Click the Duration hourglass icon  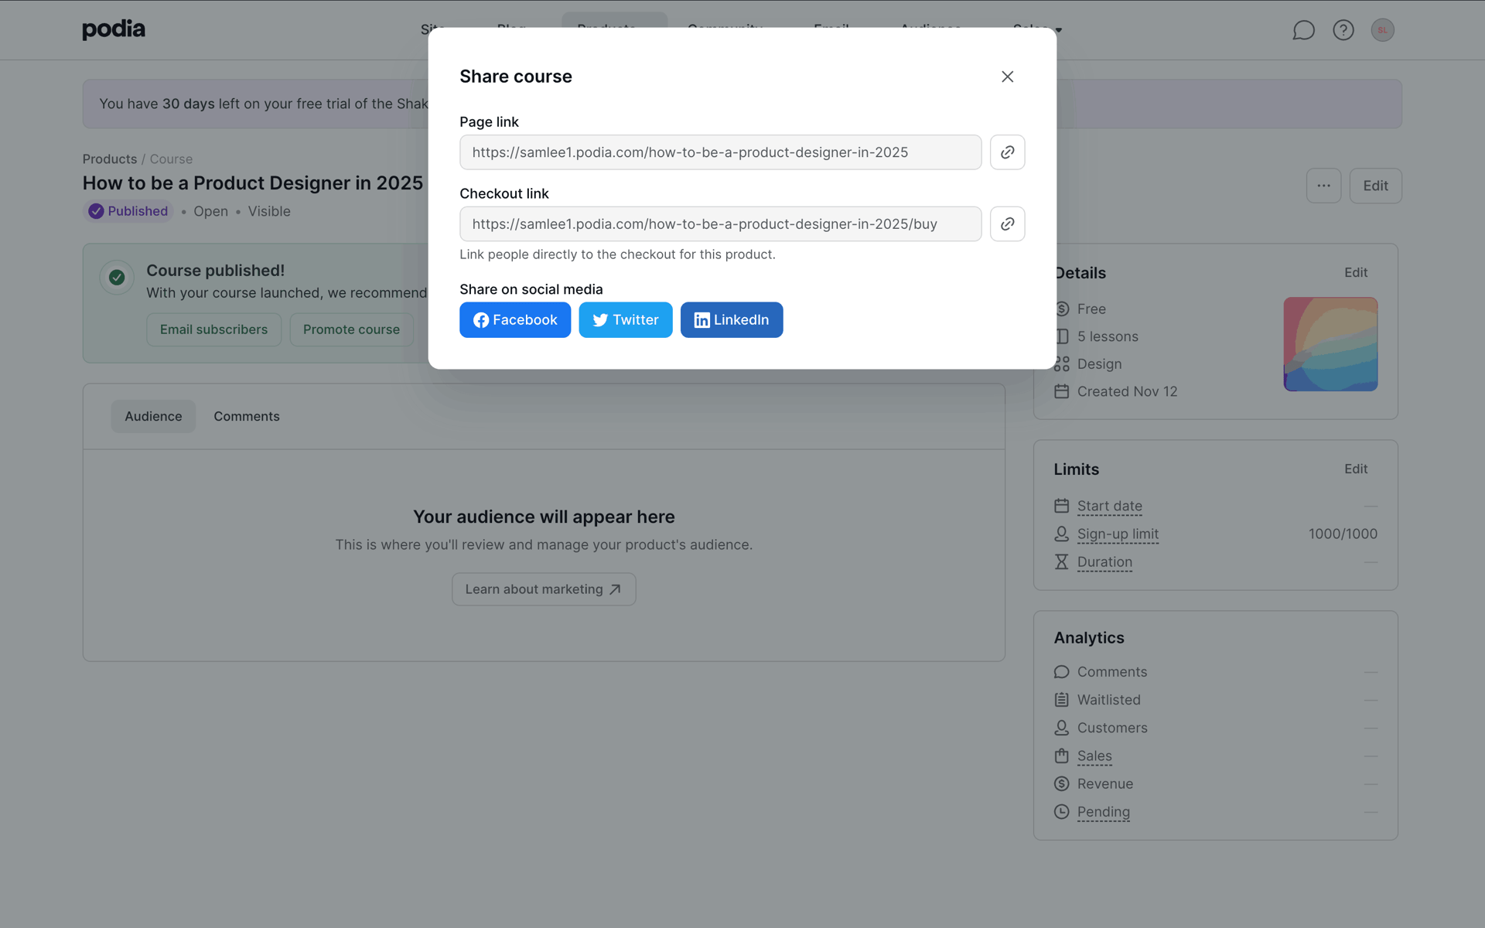point(1061,562)
